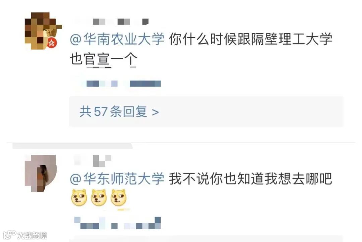Click blurred timestamp below the doge emojis
Viewport: 362px width, 242px height.
click(118, 223)
